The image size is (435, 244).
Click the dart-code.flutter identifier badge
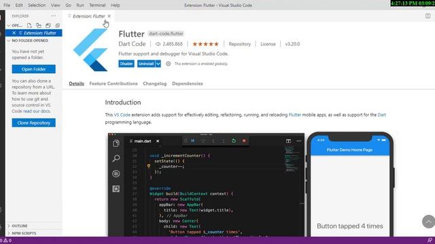[166, 34]
